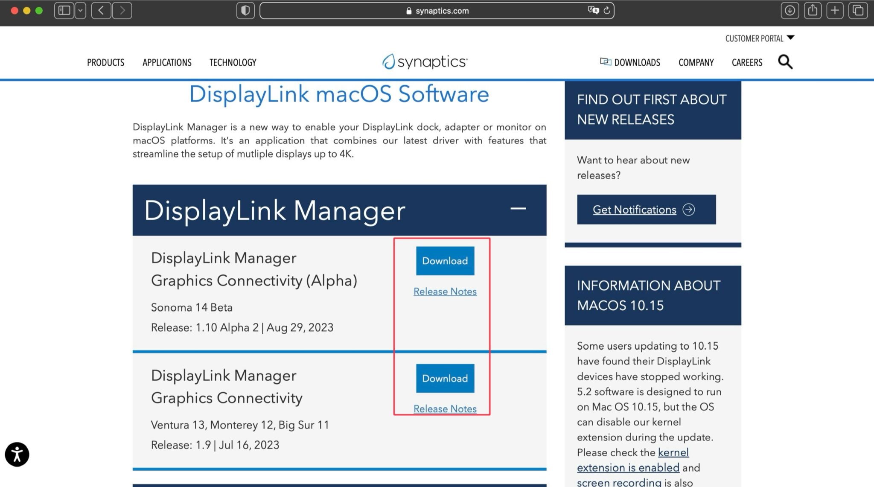The height and width of the screenshot is (487, 874).
Task: Click the Safari sidebar toggle icon
Action: click(x=64, y=11)
